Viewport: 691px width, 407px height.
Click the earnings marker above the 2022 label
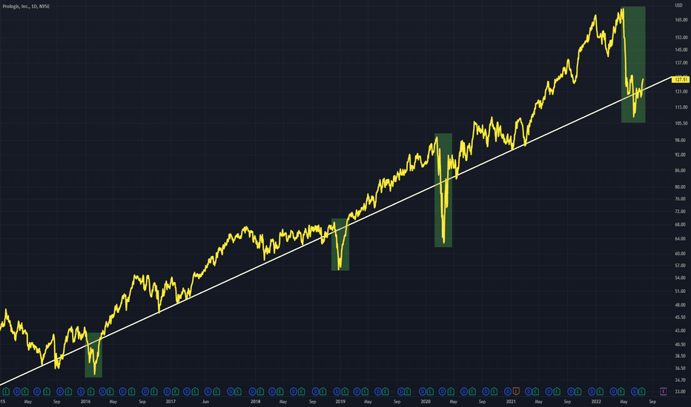point(600,391)
